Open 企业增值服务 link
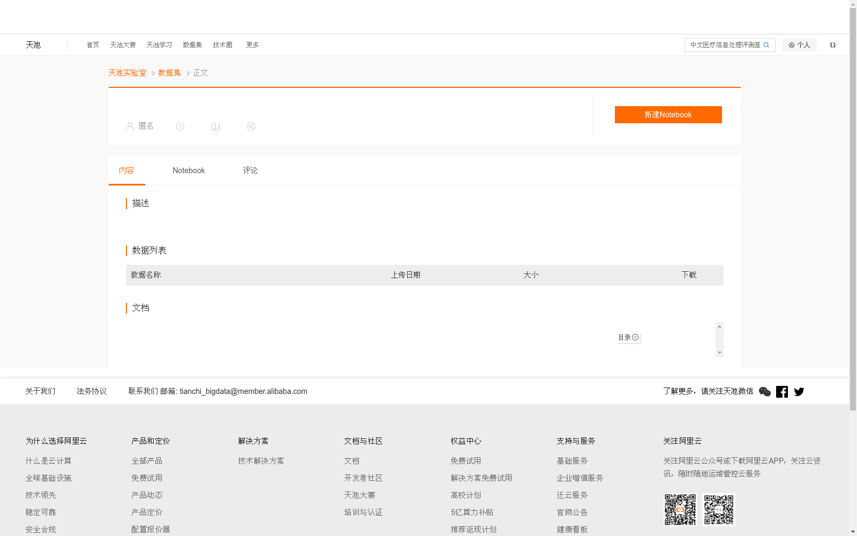Viewport: 857px width, 536px height. [580, 478]
